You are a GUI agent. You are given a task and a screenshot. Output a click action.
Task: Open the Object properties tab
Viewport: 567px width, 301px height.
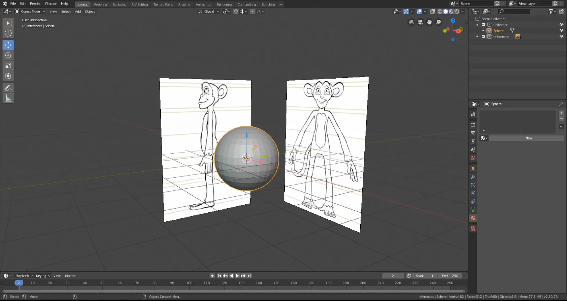pos(473,169)
